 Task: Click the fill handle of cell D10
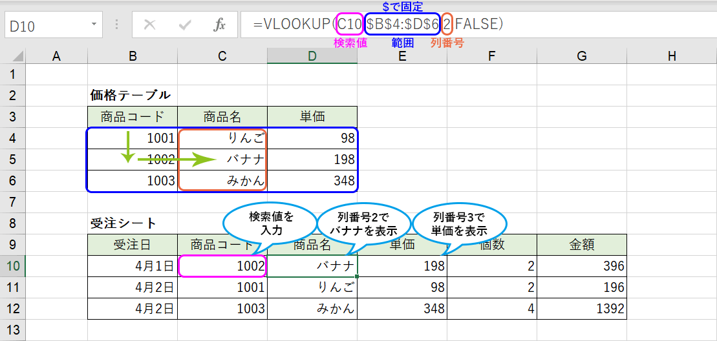pos(357,276)
